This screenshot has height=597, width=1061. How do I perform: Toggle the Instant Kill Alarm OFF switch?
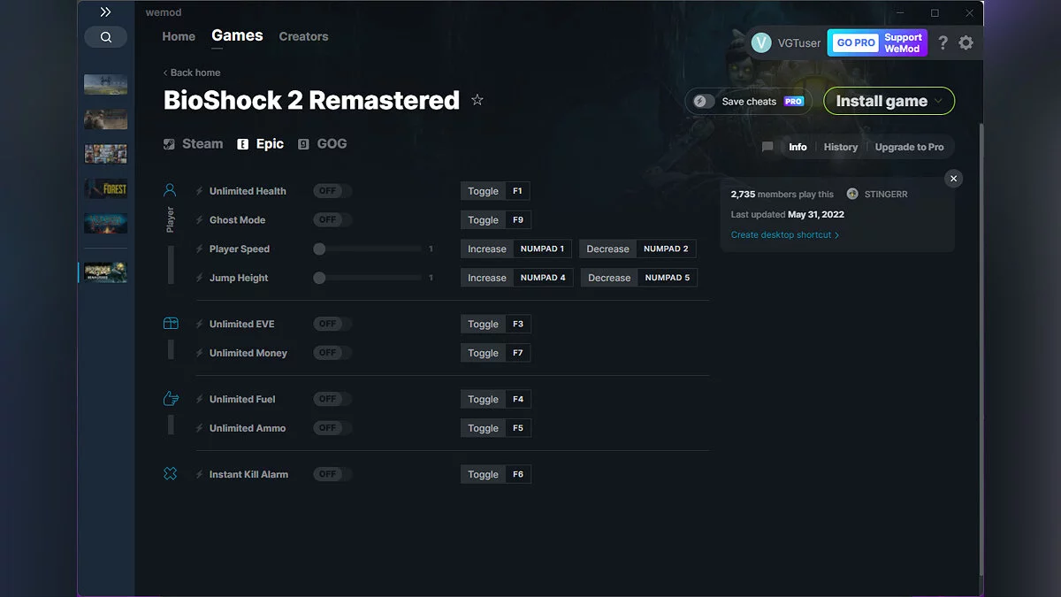click(x=332, y=474)
